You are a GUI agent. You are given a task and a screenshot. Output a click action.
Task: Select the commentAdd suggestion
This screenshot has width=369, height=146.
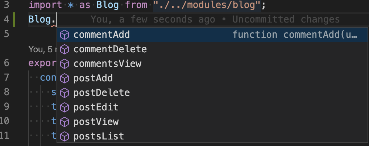click(213, 35)
